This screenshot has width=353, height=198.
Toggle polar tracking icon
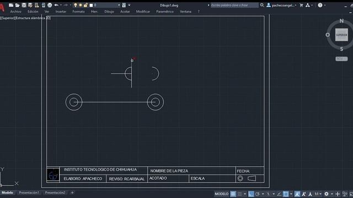258,194
